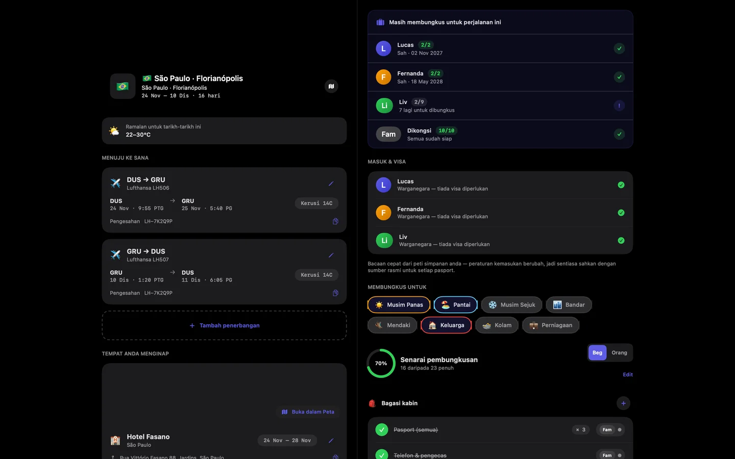735x459 pixels.
Task: Click Liv's green avatar in visa section
Action: tap(384, 240)
